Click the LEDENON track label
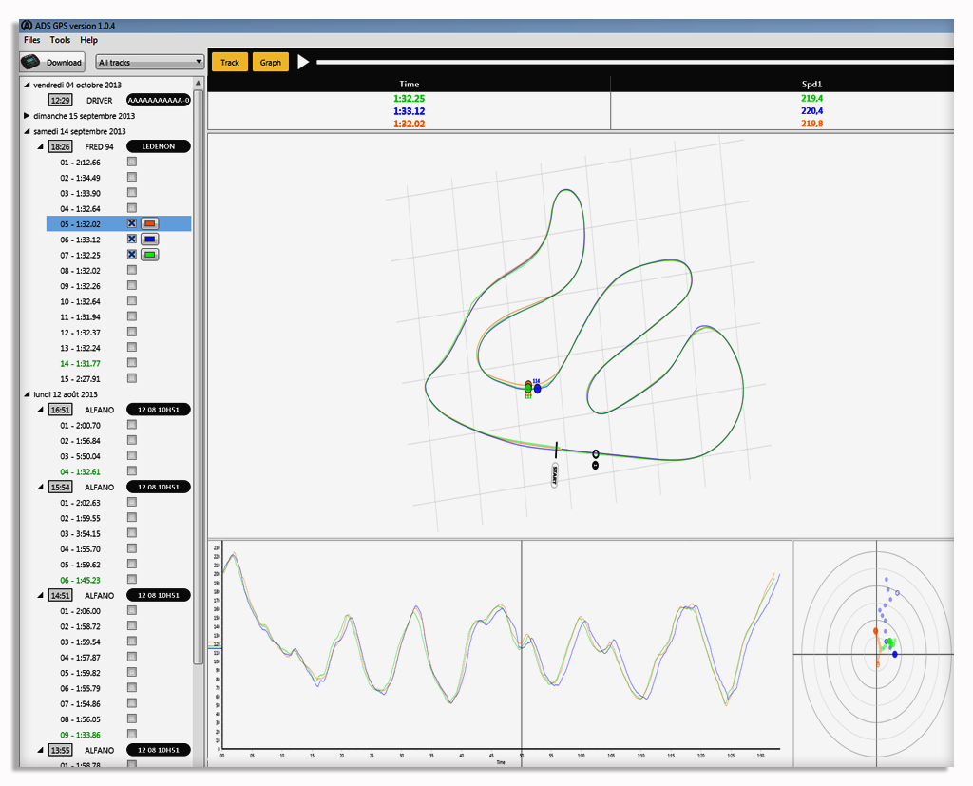 click(x=159, y=146)
